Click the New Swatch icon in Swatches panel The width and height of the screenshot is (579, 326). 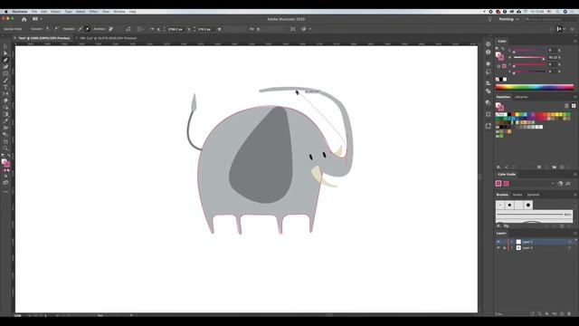(x=562, y=168)
